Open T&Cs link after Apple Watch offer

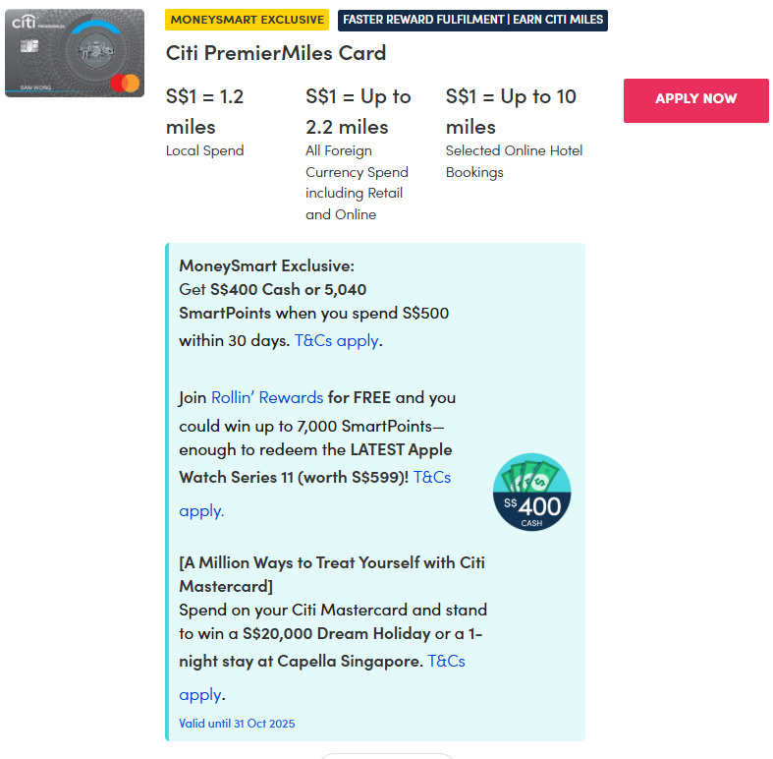[431, 477]
